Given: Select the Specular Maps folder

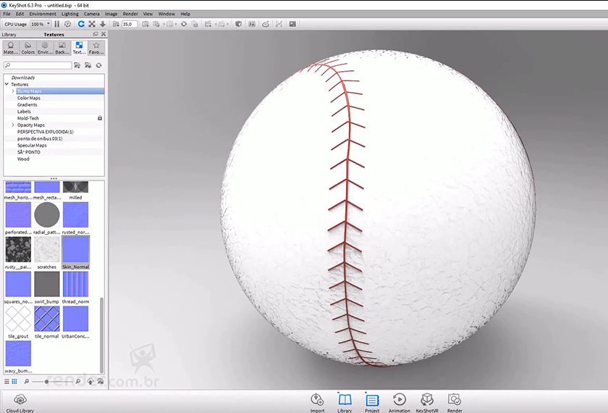Looking at the screenshot, I should coord(32,145).
